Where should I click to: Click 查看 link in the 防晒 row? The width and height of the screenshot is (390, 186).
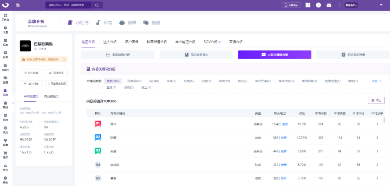point(284,138)
